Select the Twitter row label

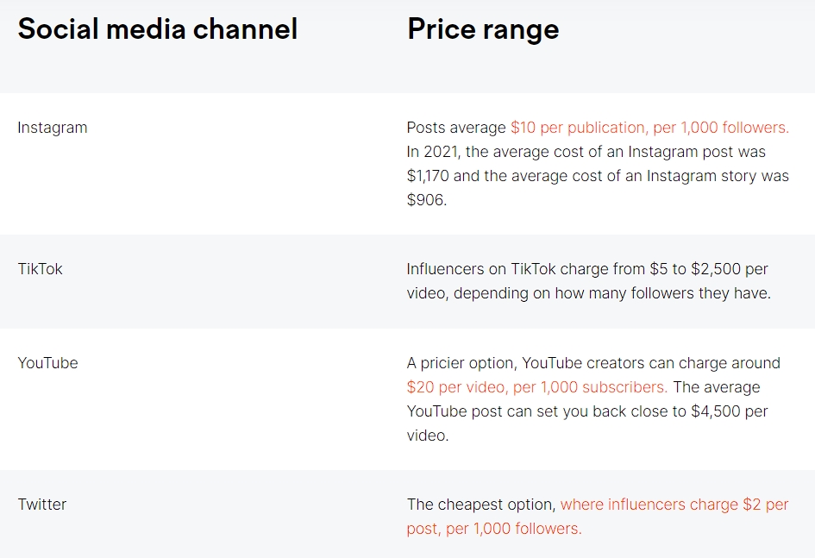[x=42, y=505]
